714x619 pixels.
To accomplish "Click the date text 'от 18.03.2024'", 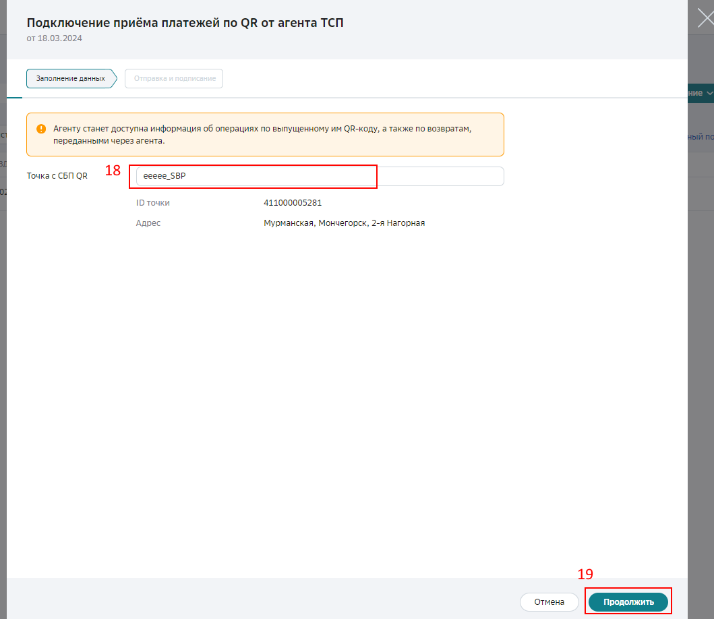I will 54,38.
